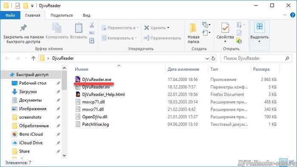The width and height of the screenshot is (297, 167).
Task: Click the 2 863 КБ size cell
Action: pyautogui.click(x=269, y=79)
